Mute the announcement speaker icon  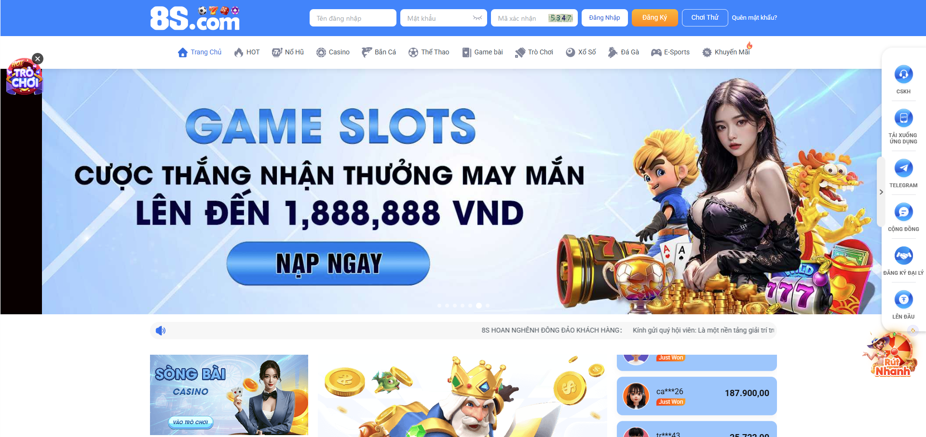pyautogui.click(x=161, y=331)
